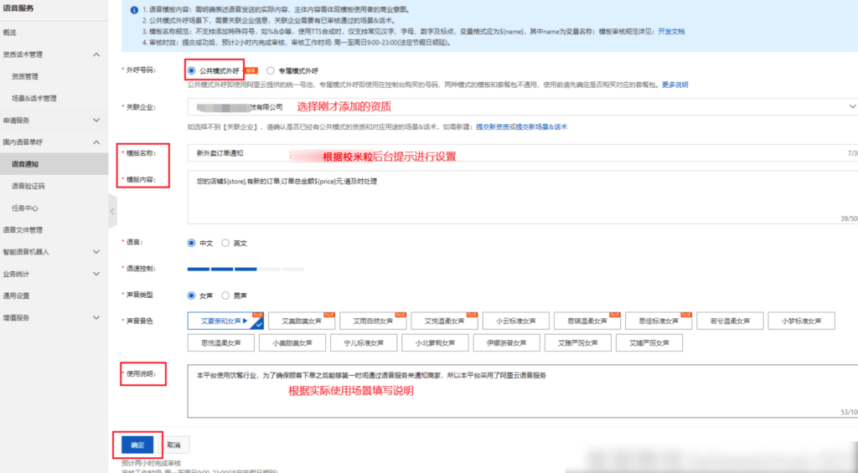The image size is (858, 473).
Task: Set speed to the fifth slider segment
Action: (292, 269)
